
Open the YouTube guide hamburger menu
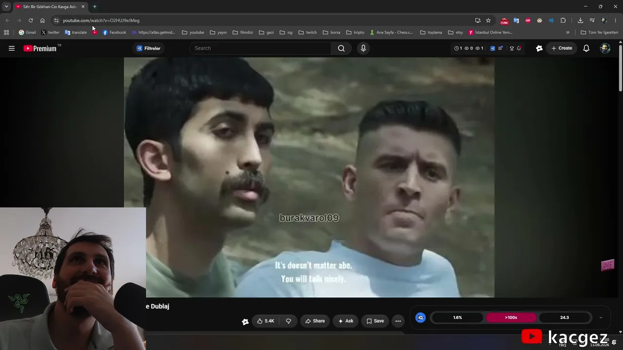click(x=12, y=48)
